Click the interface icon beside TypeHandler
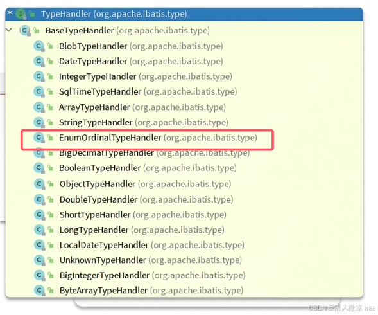Image resolution: width=378 pixels, height=315 pixels. click(21, 14)
